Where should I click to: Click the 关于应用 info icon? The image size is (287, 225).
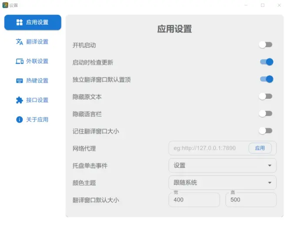(x=19, y=120)
